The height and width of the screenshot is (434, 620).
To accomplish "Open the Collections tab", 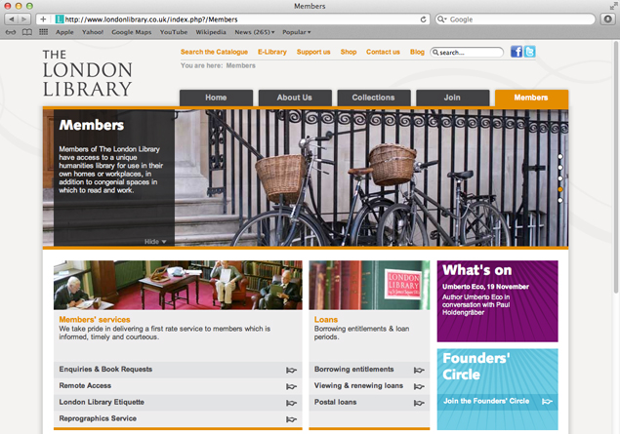I will point(373,98).
